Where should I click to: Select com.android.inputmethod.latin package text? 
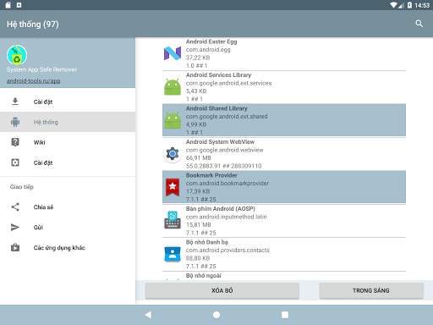coord(226,217)
